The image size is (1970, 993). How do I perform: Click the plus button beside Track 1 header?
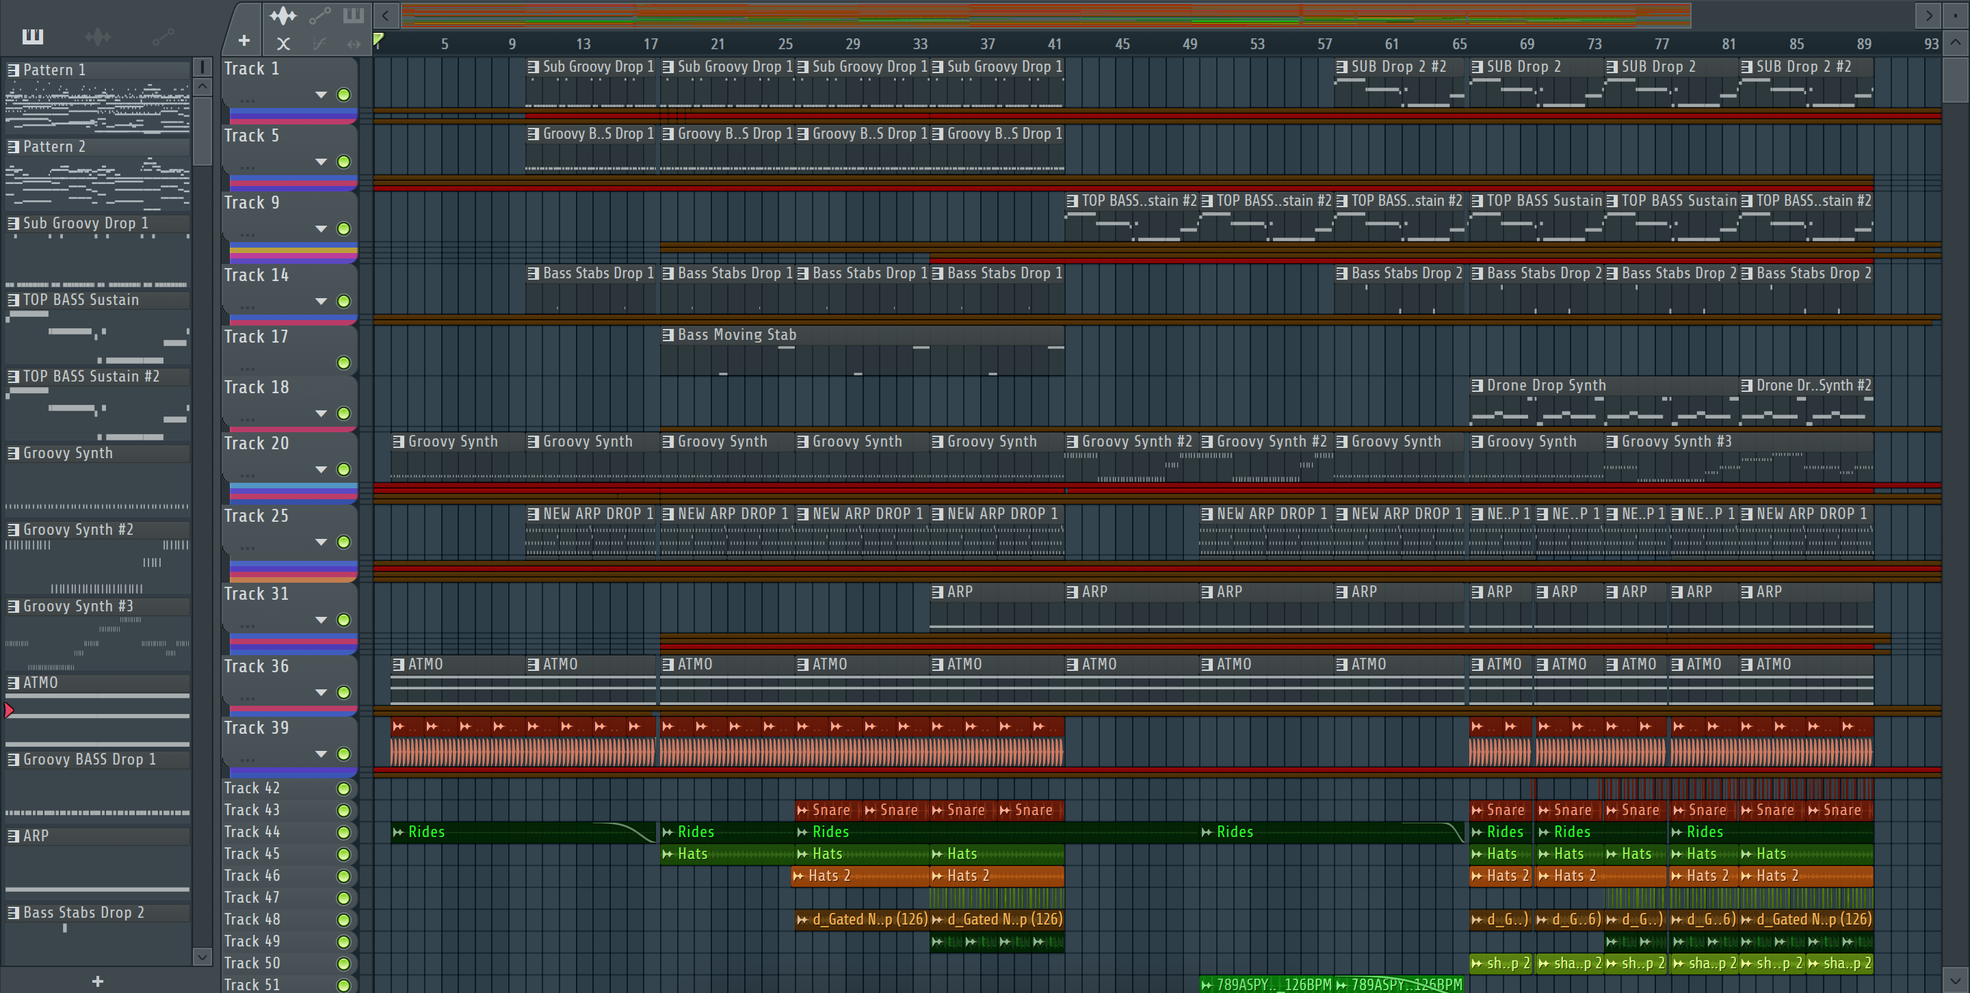[244, 40]
